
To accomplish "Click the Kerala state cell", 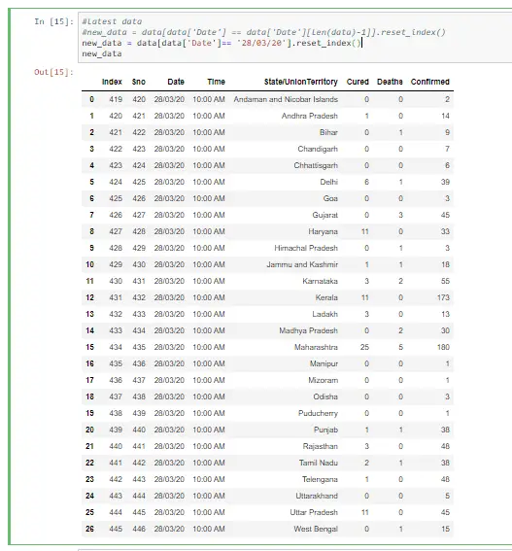I will (326, 297).
